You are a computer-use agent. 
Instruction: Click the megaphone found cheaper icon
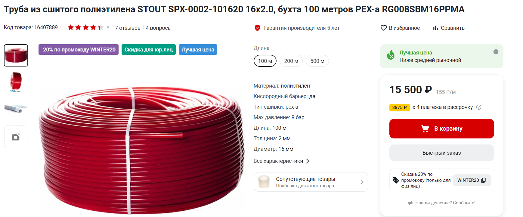click(410, 203)
